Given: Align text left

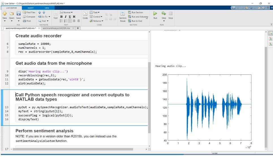Looking at the screenshot, I should [70, 21].
